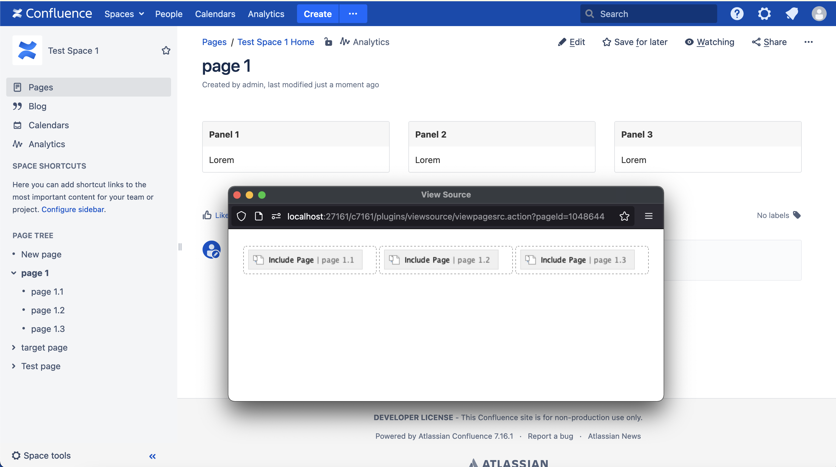
Task: Check page restrictions with the lock icon
Action: (328, 42)
